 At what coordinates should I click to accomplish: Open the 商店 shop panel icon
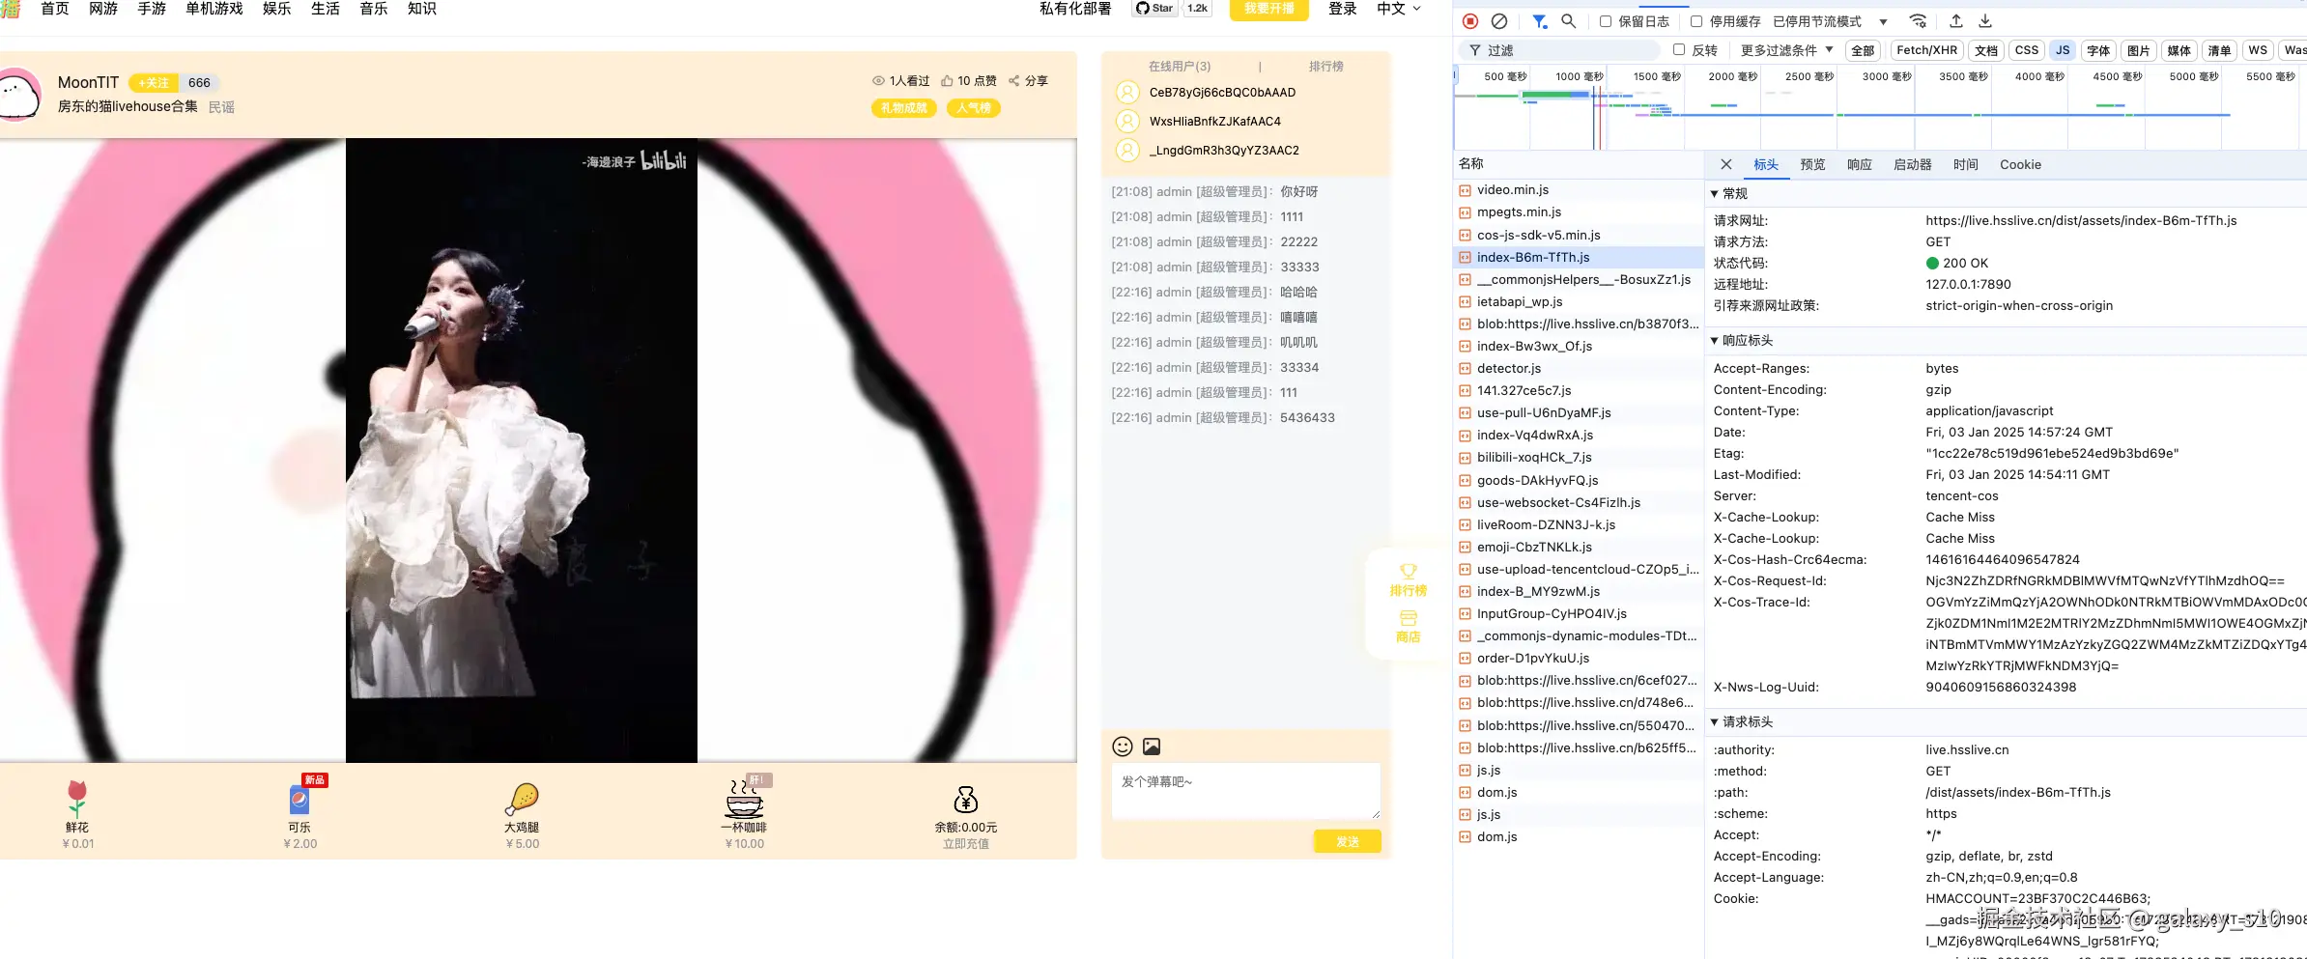(x=1409, y=619)
